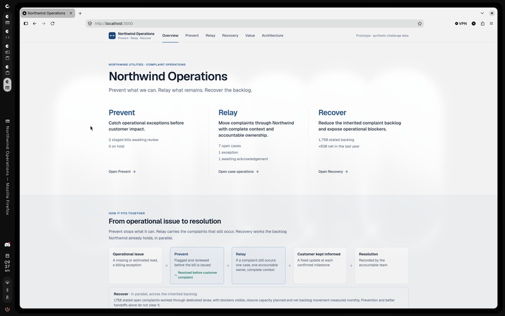Follow the Open Prevent link
The width and height of the screenshot is (505, 316).
pos(122,172)
